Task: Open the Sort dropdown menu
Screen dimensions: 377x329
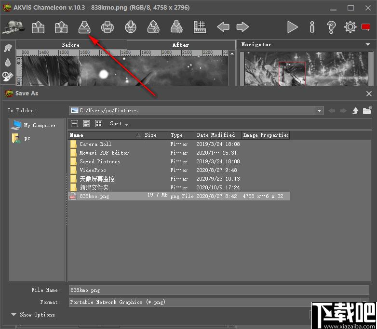Action: 119,123
